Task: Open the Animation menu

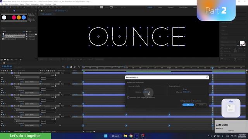Action: coord(35,4)
